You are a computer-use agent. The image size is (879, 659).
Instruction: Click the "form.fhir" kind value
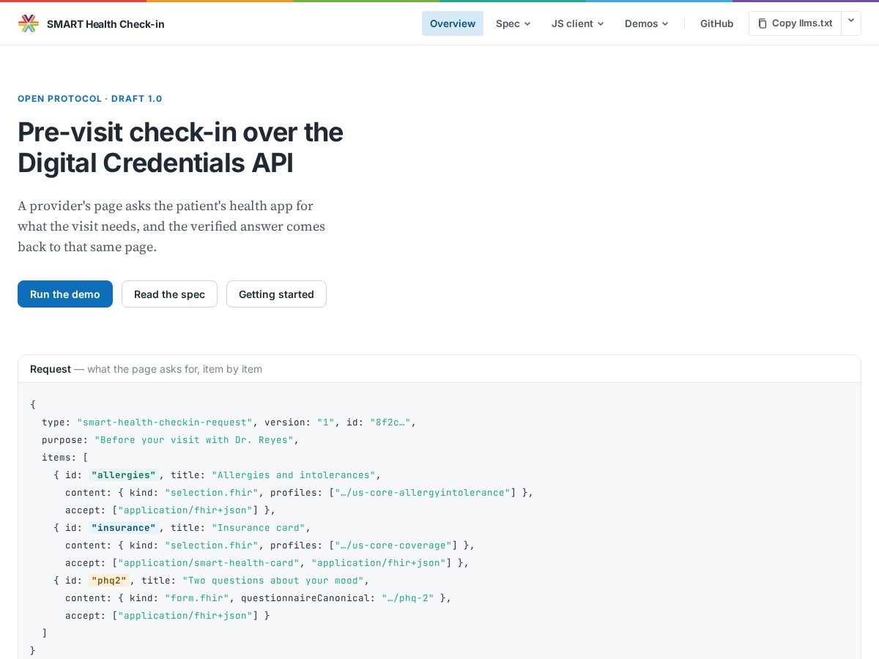[197, 597]
